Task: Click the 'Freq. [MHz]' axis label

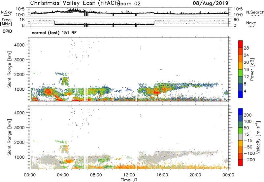Action: coord(6,22)
